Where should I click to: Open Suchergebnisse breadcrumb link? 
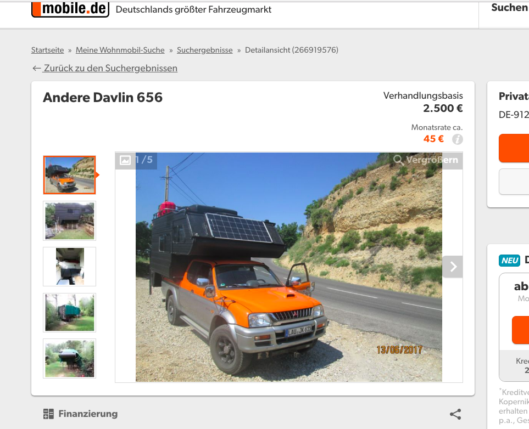point(205,50)
